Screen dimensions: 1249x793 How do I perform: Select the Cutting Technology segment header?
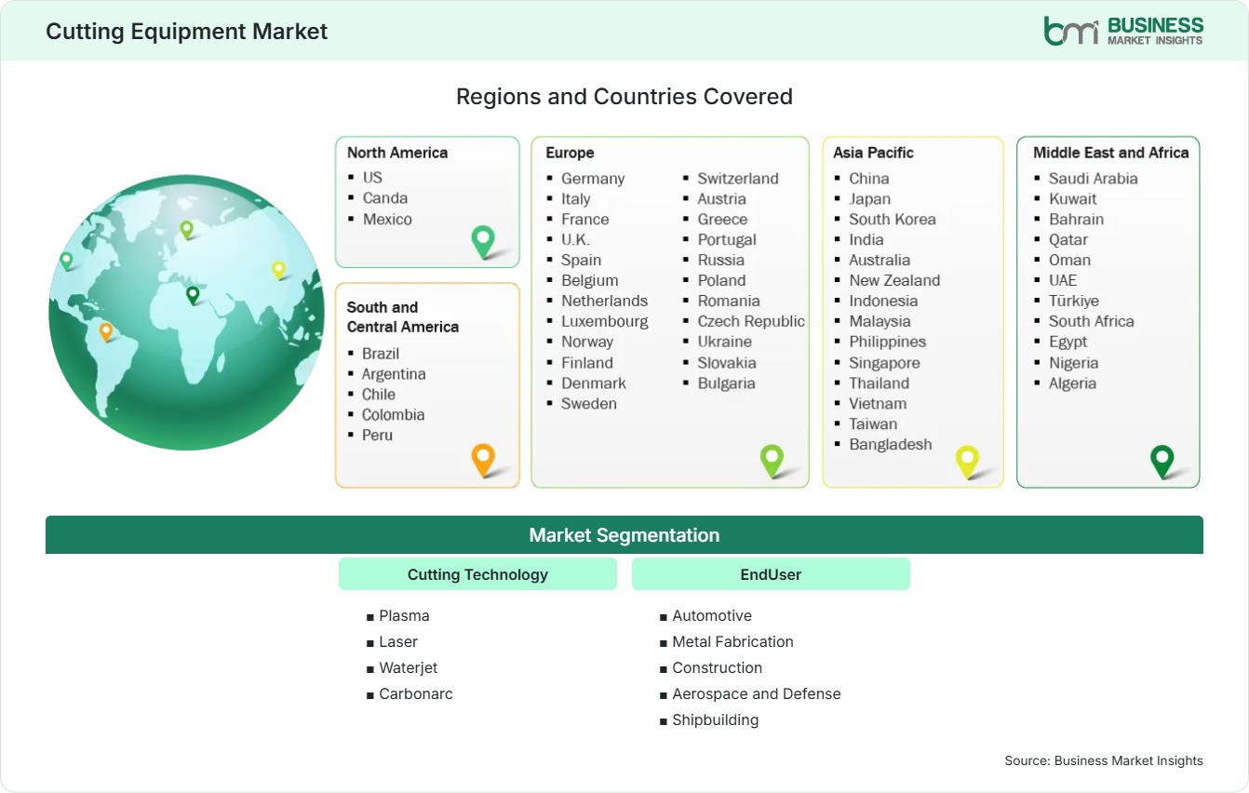tap(477, 574)
